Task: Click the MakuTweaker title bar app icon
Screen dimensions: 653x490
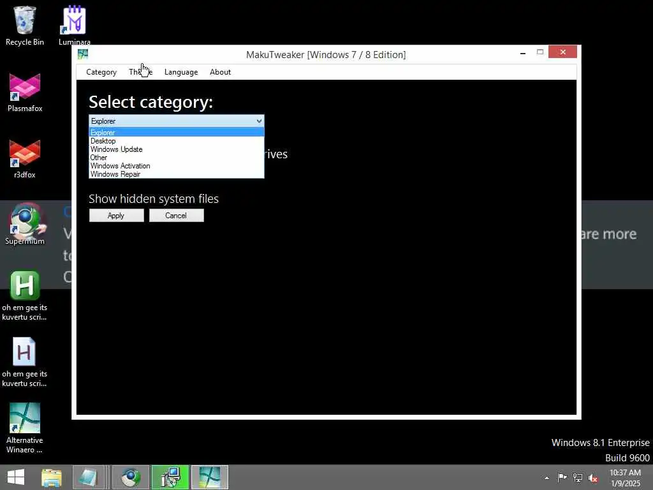Action: (83, 54)
